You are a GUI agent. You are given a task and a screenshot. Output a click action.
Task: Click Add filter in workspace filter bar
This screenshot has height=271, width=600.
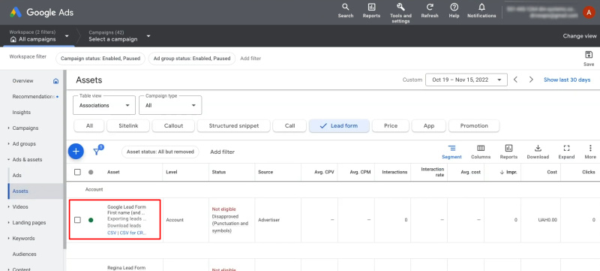(x=250, y=59)
